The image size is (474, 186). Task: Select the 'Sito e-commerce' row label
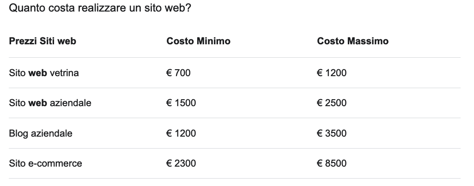[45, 163]
